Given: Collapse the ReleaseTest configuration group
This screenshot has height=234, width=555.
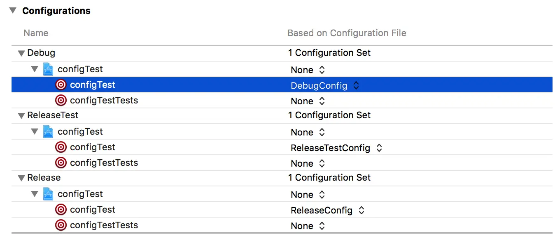Looking at the screenshot, I should coord(21,116).
